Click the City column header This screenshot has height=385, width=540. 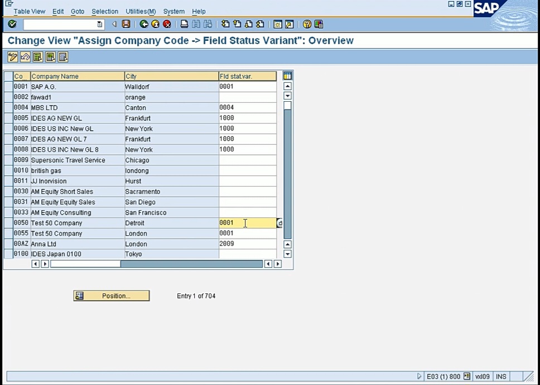171,76
